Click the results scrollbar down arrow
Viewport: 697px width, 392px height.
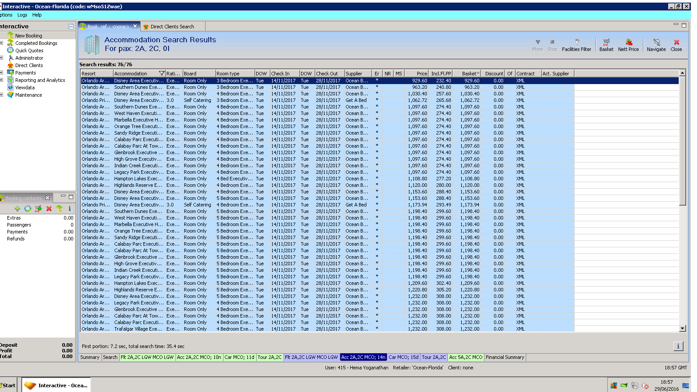click(x=682, y=329)
